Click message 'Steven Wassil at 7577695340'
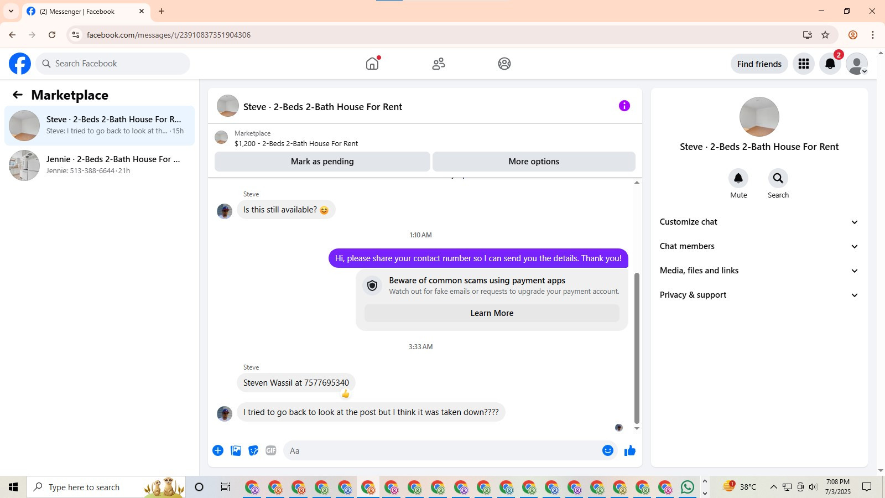Screen dimensions: 885x498 click(x=296, y=383)
